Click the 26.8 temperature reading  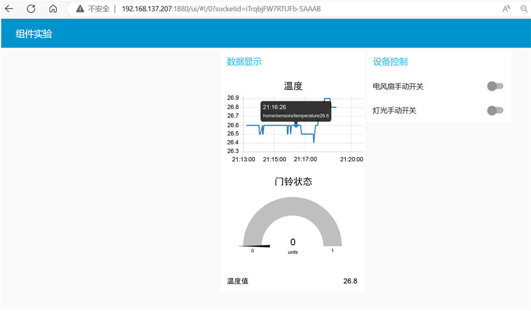click(x=350, y=281)
